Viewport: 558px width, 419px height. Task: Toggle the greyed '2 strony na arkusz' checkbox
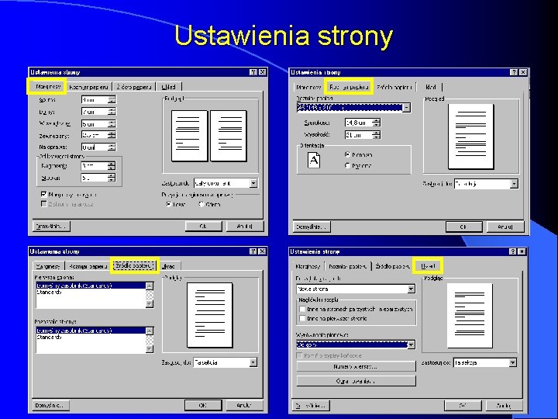pos(43,204)
